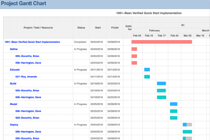Viewport: 210px width, 140px height.
Task: Open the 1001--Been Verified Quick Start Implementation link
Action: 32,42
